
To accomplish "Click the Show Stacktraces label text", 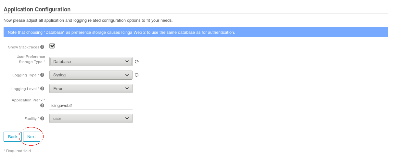I will coord(24,47).
